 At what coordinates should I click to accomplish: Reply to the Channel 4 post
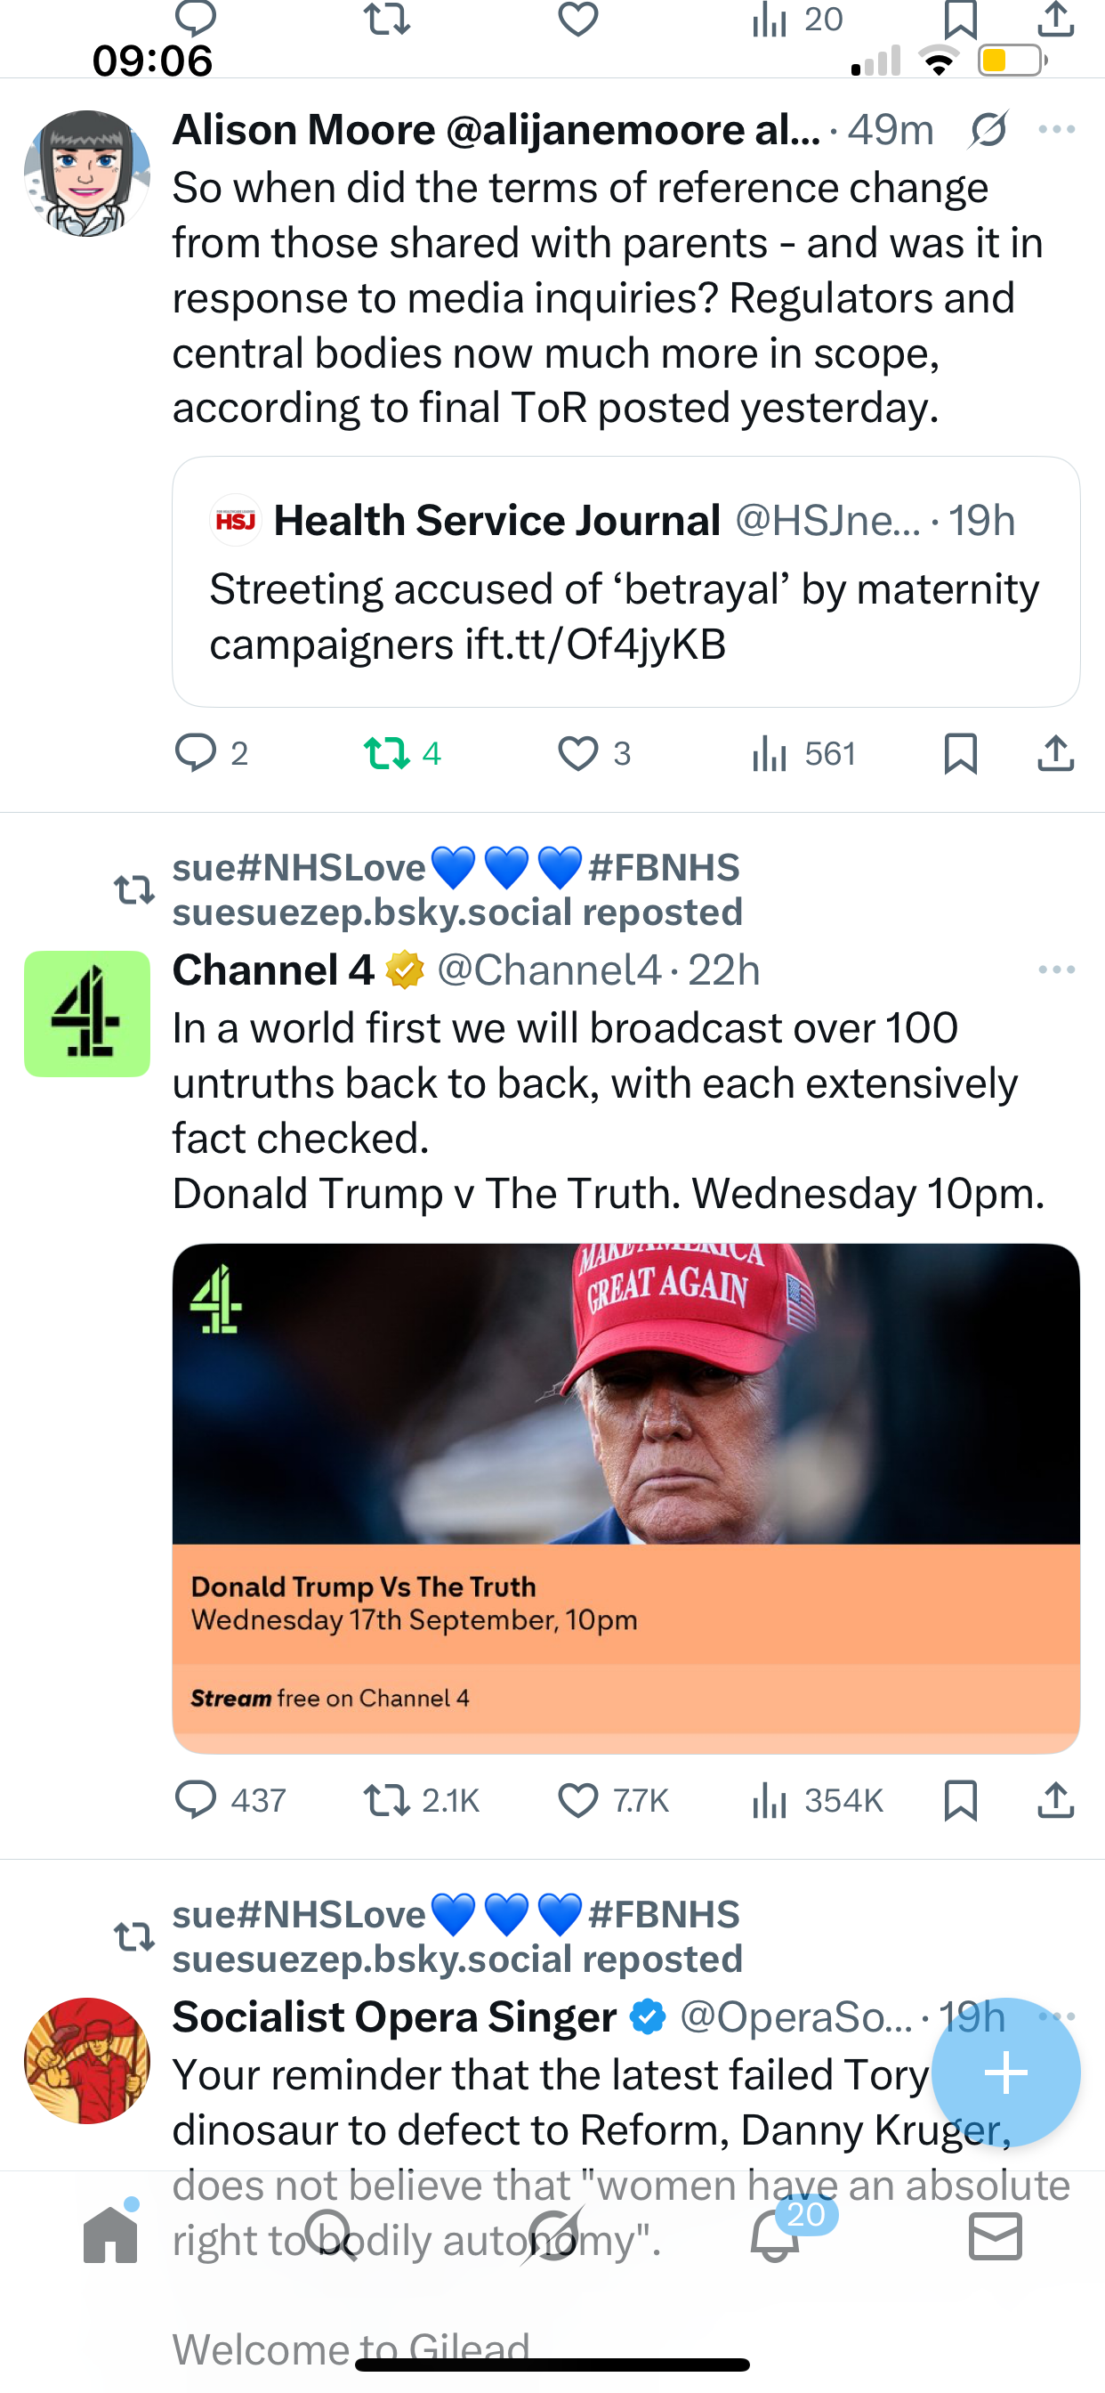196,1799
